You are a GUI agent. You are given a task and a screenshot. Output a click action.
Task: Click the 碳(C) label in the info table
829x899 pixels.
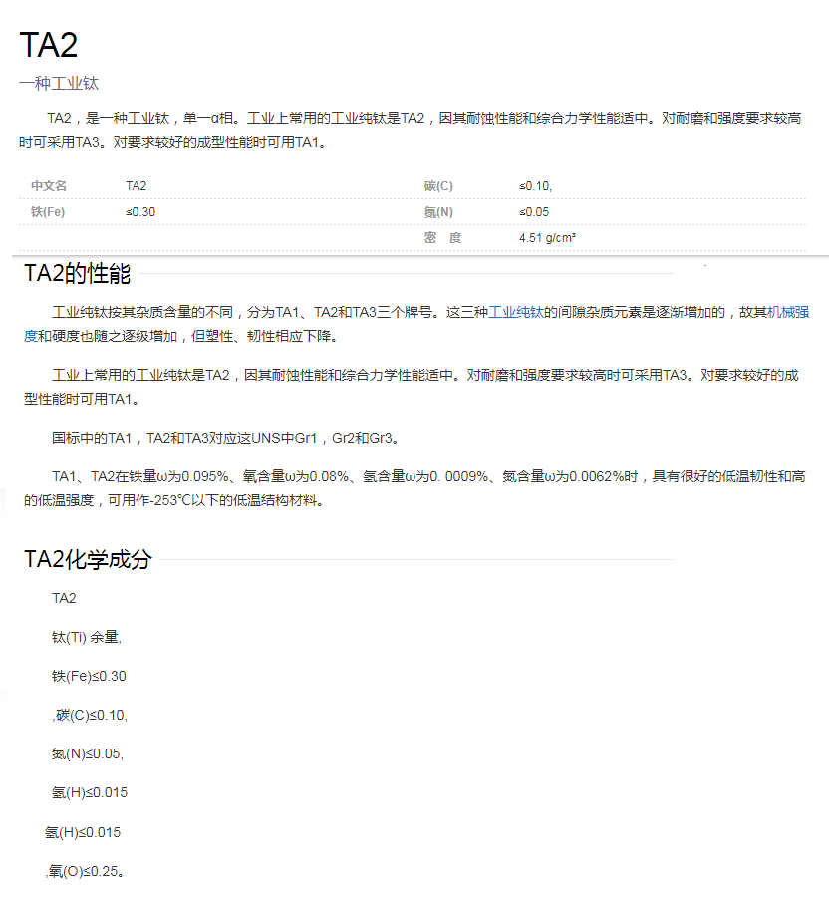pyautogui.click(x=438, y=186)
